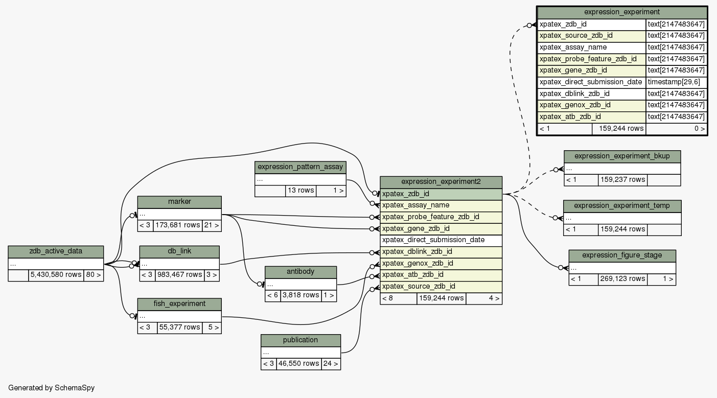The width and height of the screenshot is (717, 398).
Task: Open the antibody table header
Action: click(300, 272)
